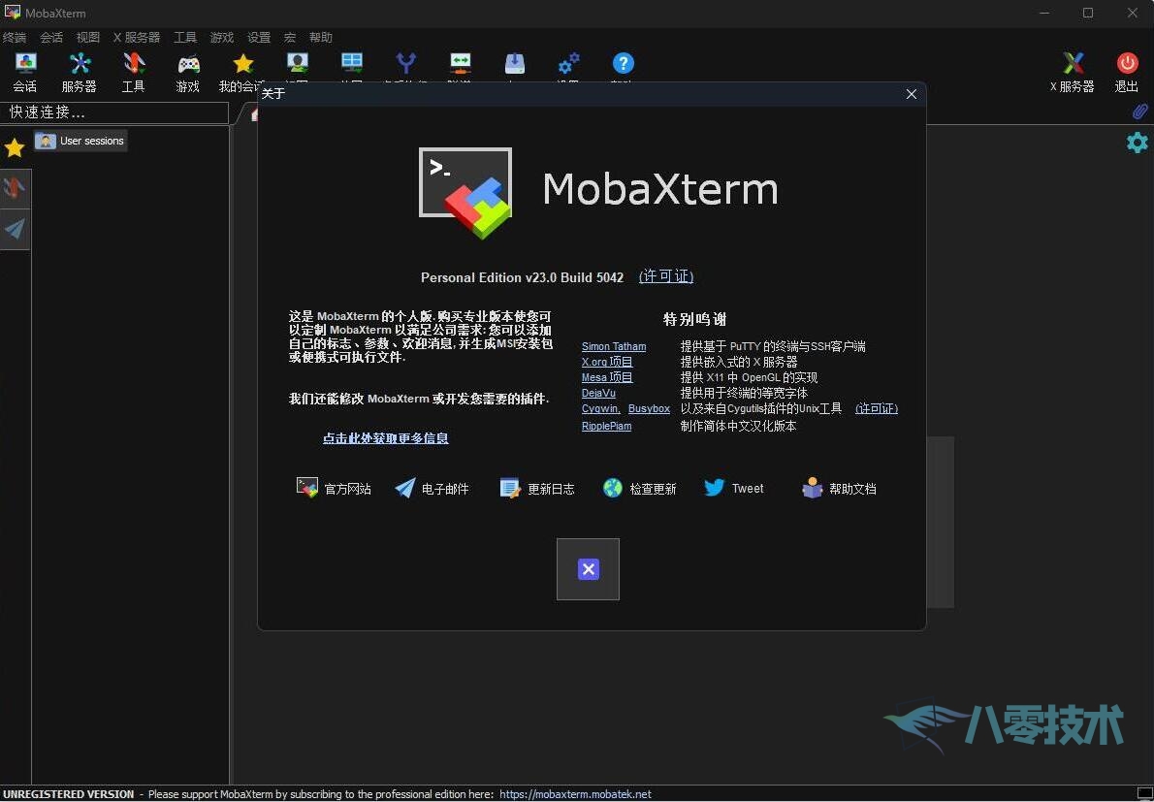
Task: Open the 工具 Swiss-knife toolbar icon
Action: (x=133, y=72)
